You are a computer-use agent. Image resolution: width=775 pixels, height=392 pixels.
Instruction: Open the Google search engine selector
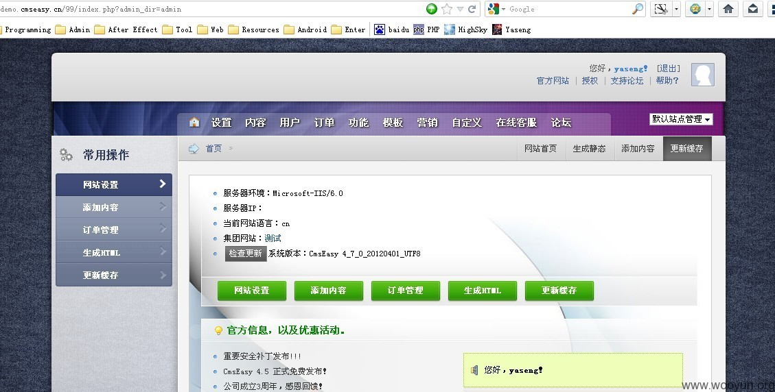point(496,9)
